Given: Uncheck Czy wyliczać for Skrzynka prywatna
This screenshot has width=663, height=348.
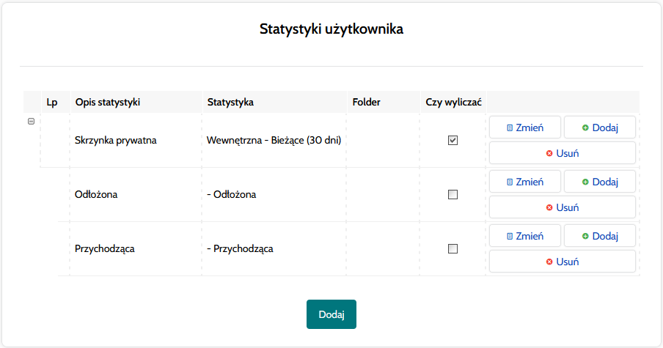Looking at the screenshot, I should pyautogui.click(x=453, y=140).
